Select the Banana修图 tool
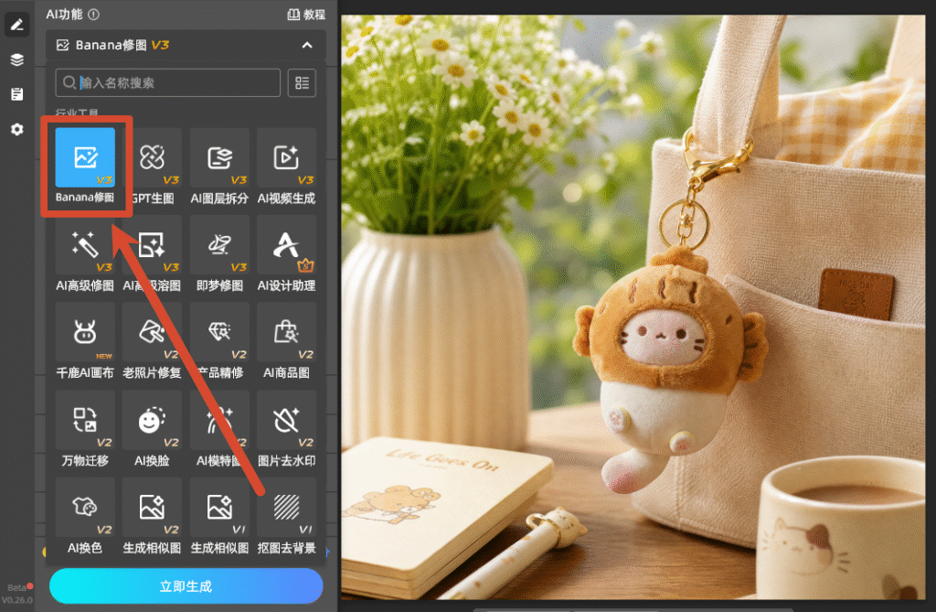Screen dimensions: 936x612 tap(85, 166)
